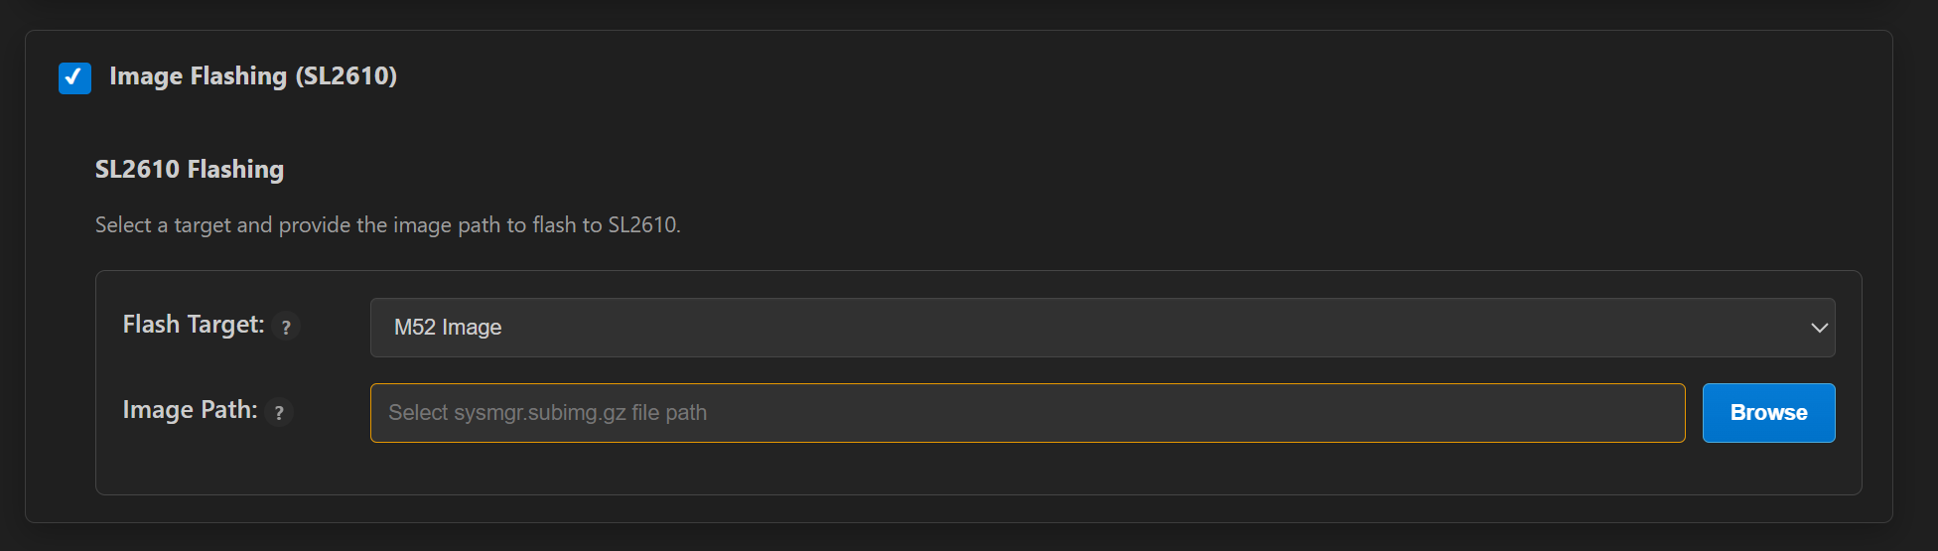This screenshot has height=551, width=1938.
Task: Show tooltip via Flash Target question mark
Action: (x=286, y=327)
